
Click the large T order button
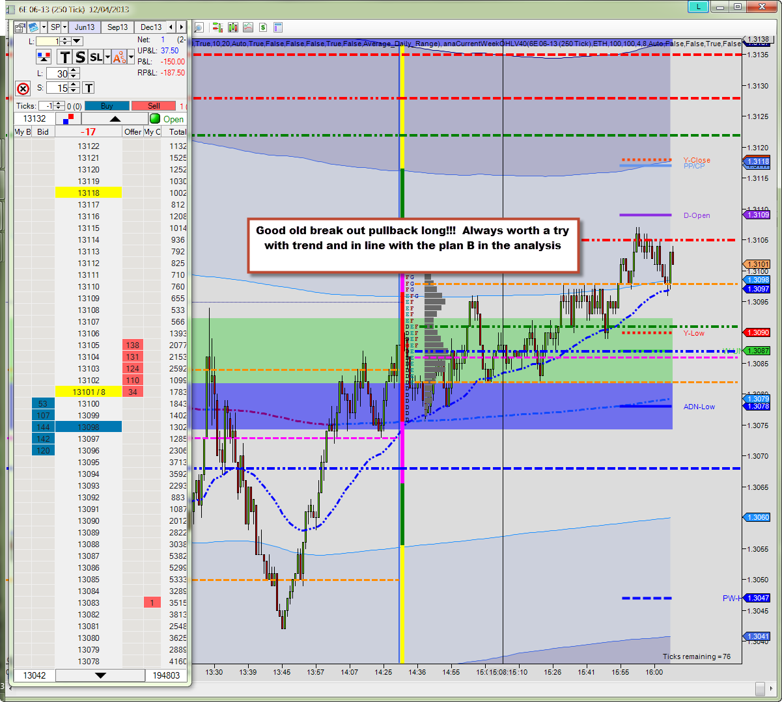pos(64,57)
